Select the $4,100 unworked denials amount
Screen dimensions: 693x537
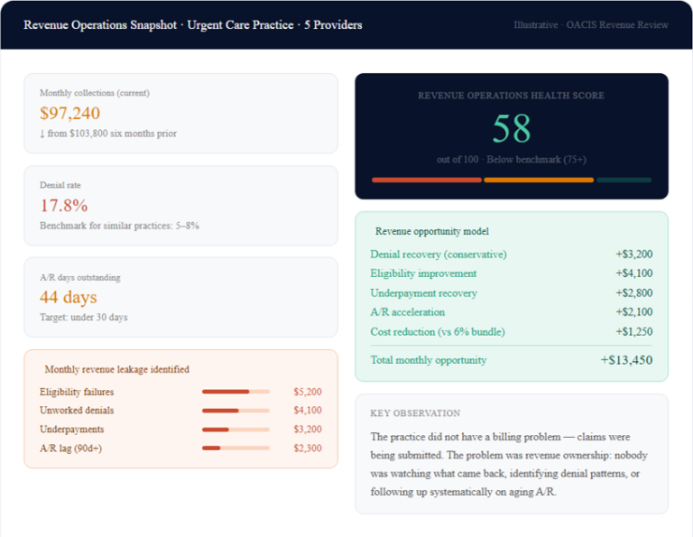(308, 410)
